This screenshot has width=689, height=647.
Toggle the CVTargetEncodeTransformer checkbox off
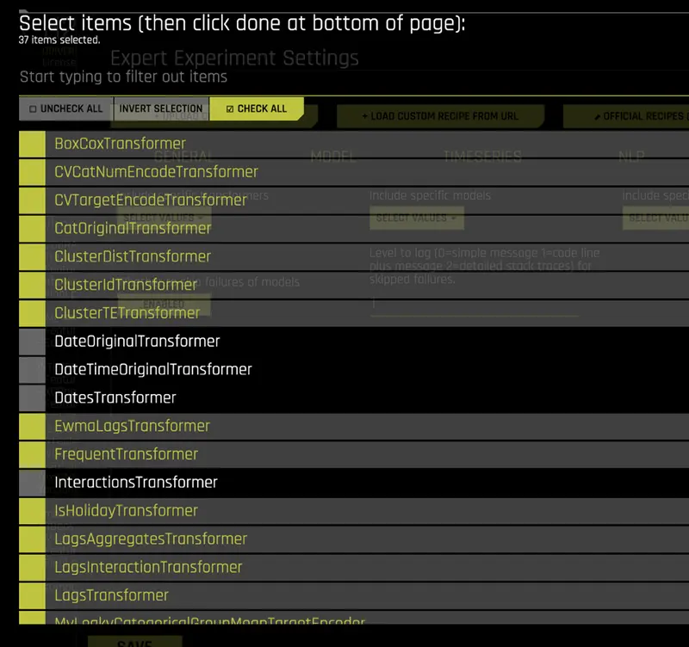[x=32, y=200]
